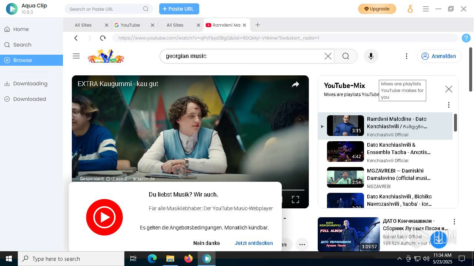Screen dimensions: 474x266
Task: Switch to the first All Sites tab
Action: click(83, 25)
